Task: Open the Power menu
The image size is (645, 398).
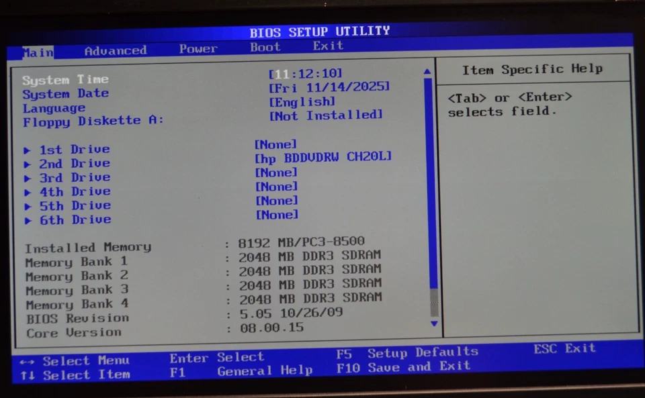Action: (x=198, y=48)
